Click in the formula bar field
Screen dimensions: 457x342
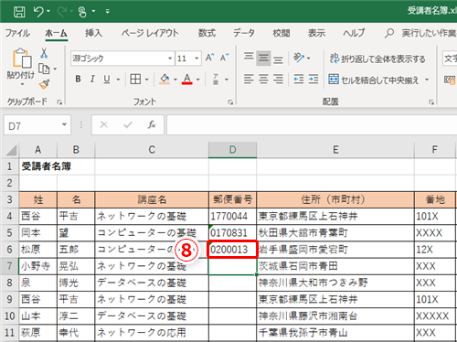tap(312, 125)
